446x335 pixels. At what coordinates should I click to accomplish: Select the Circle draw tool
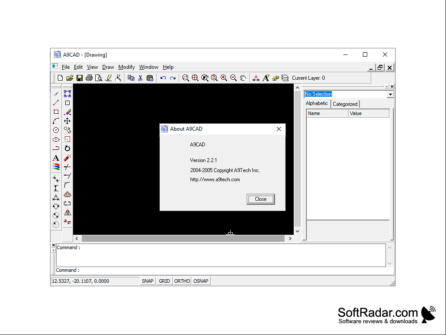point(56,130)
